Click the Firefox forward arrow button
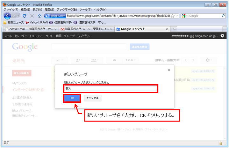Viewport: 229px width, 148px height. (14, 16)
